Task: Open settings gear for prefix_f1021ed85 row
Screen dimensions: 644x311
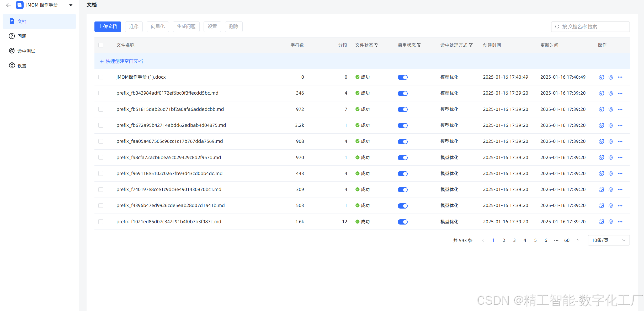Action: (x=611, y=222)
